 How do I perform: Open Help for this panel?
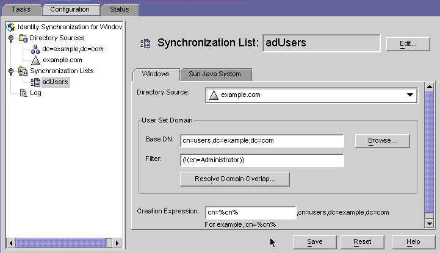point(413,242)
